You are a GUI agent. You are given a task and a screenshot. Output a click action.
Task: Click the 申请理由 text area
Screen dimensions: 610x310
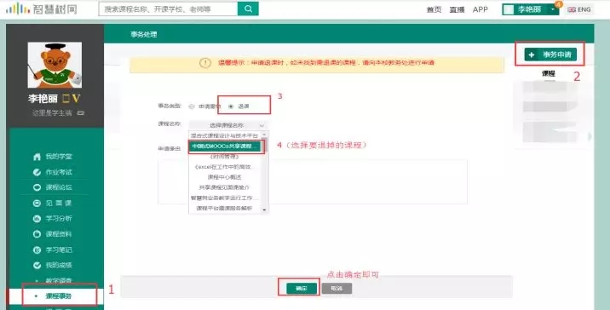click(313, 181)
